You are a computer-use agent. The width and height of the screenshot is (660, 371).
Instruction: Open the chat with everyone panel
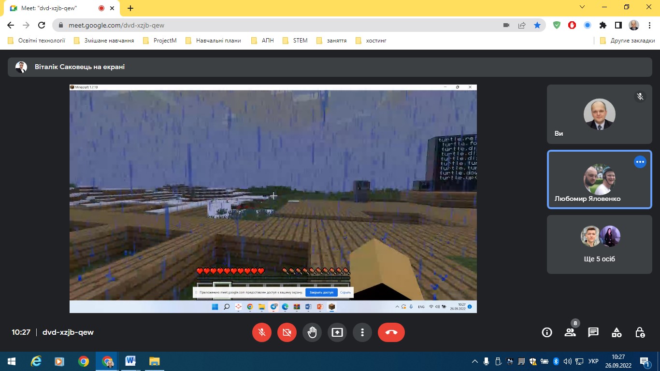click(593, 332)
